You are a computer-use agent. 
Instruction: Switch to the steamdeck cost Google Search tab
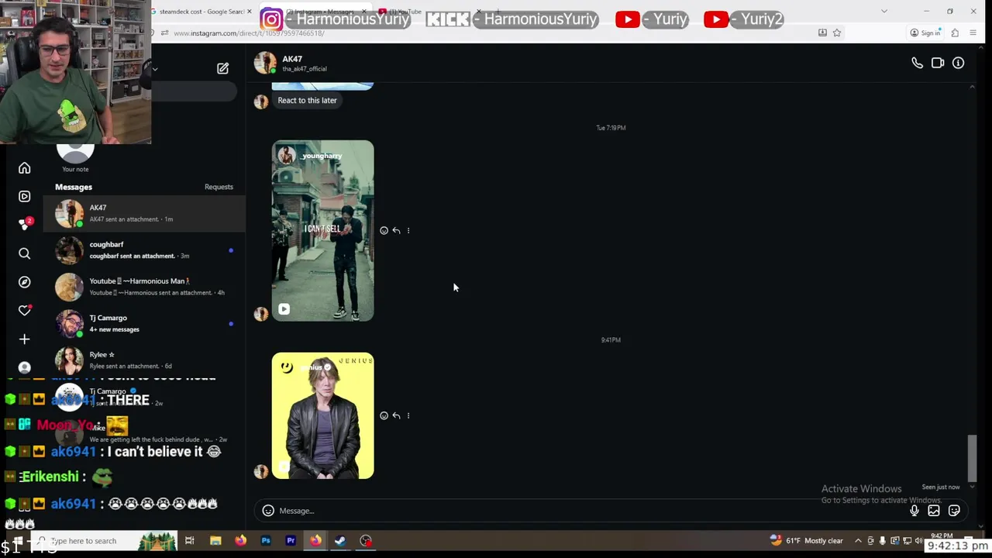[x=201, y=12]
